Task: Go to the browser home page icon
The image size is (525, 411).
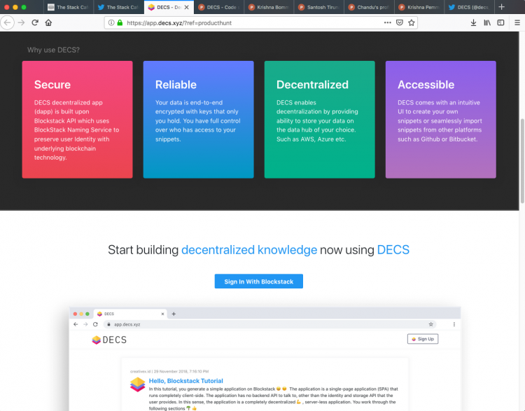Action: (x=48, y=23)
